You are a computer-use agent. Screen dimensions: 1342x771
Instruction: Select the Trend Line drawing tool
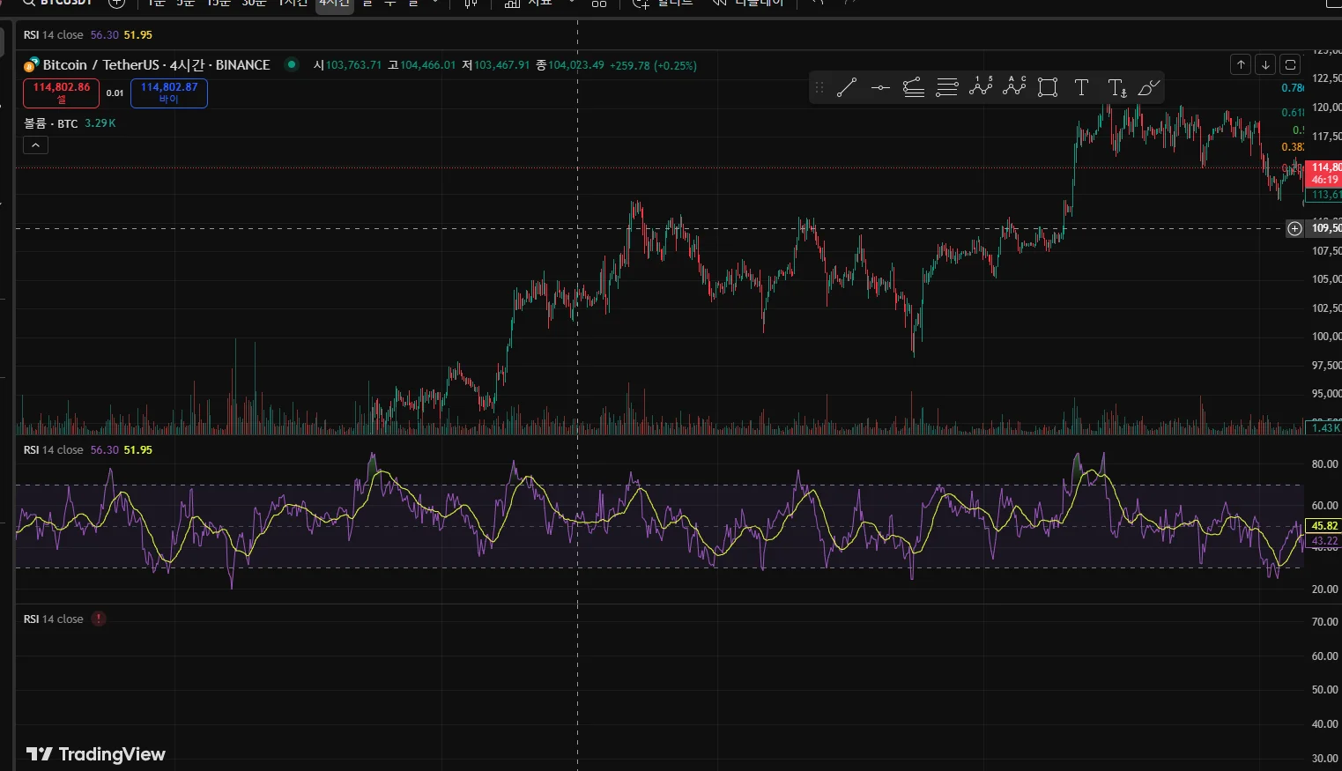point(847,87)
